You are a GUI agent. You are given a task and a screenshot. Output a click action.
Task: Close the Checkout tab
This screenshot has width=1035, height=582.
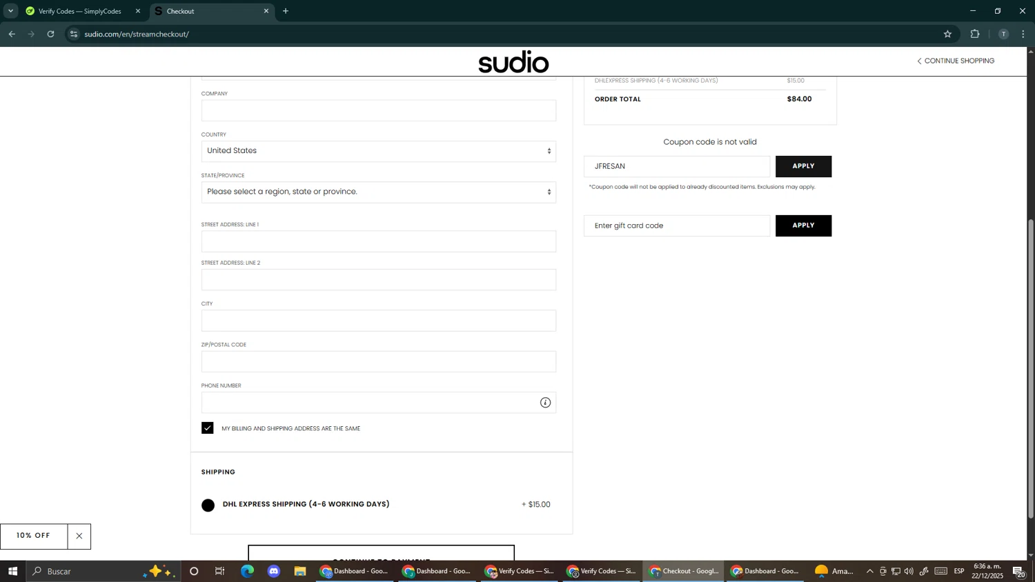[266, 11]
